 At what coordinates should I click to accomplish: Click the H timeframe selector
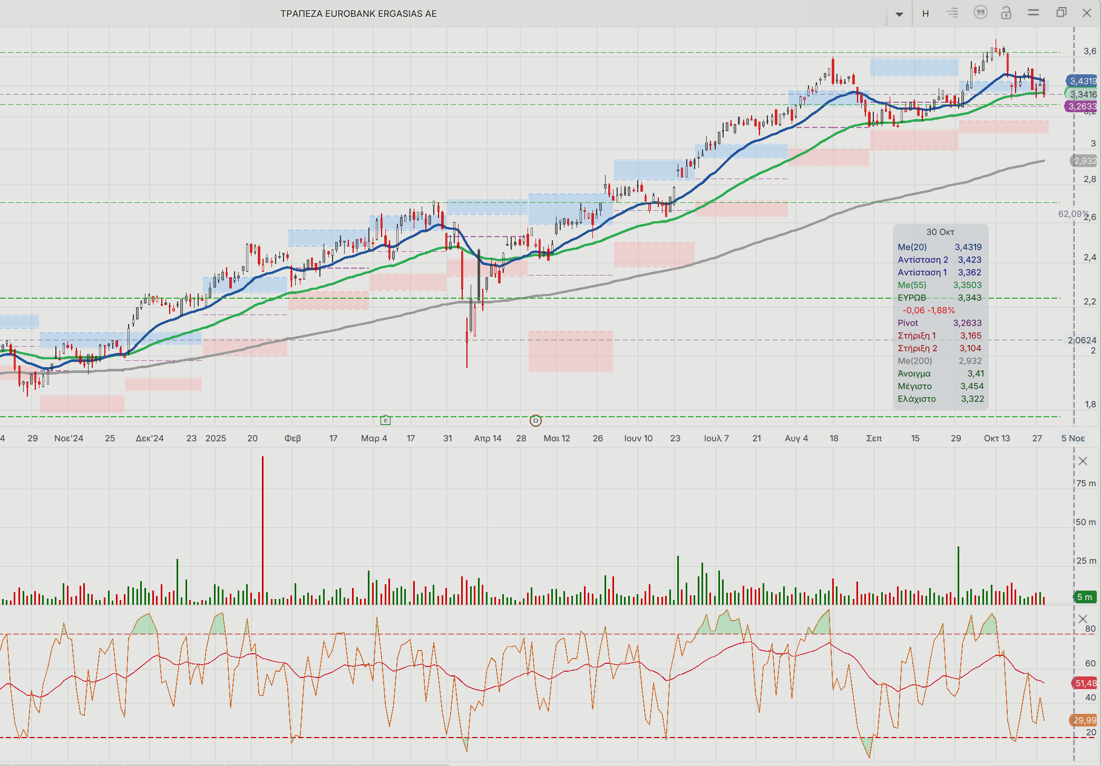(x=925, y=14)
